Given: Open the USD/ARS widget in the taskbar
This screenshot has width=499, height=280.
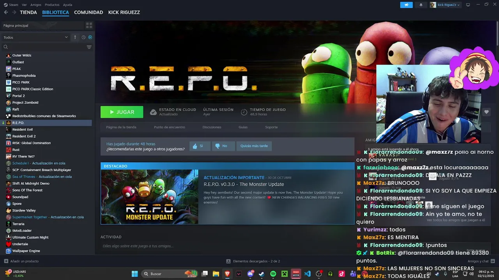Looking at the screenshot, I should [x=15, y=274].
